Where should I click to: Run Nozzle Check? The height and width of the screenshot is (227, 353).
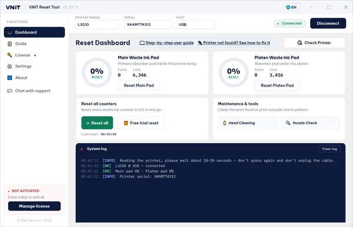[x=310, y=123]
